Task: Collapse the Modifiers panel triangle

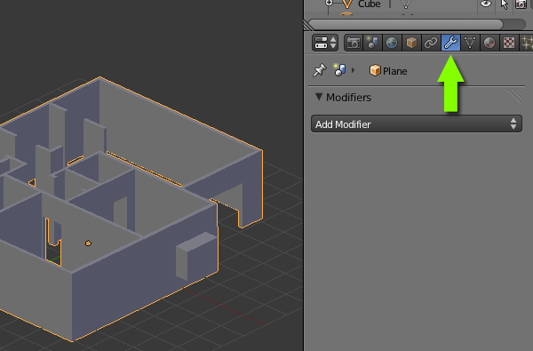Action: (319, 97)
